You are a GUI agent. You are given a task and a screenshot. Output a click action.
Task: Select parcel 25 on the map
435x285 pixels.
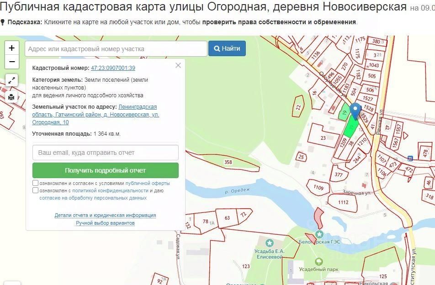coord(301,157)
